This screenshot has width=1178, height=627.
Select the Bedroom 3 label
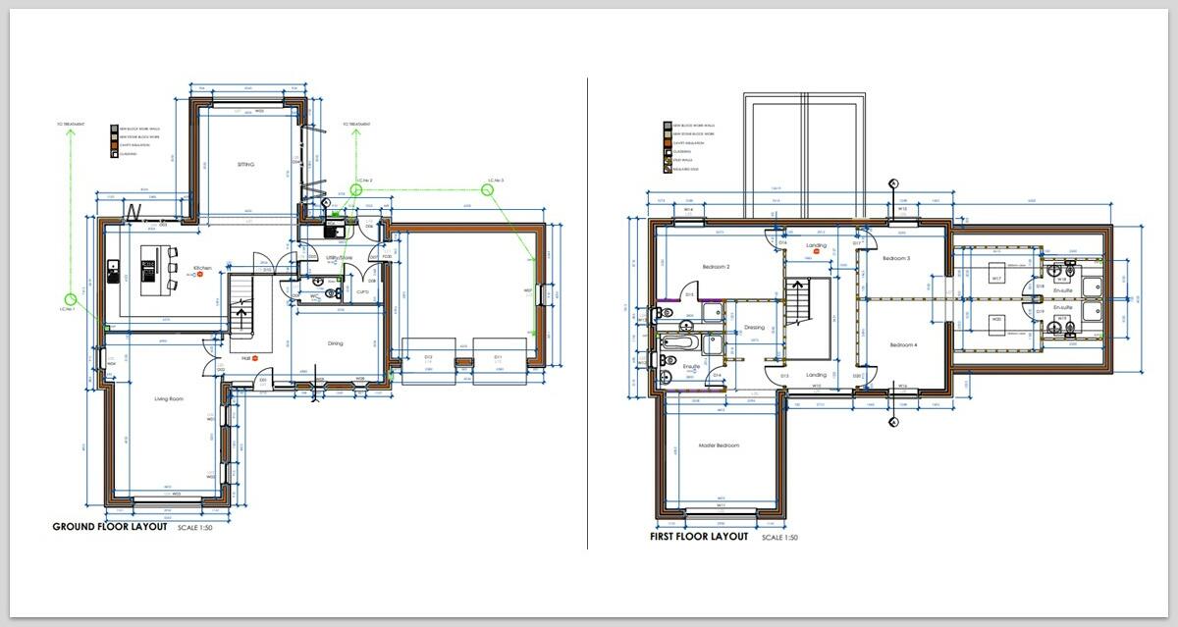pyautogui.click(x=896, y=259)
